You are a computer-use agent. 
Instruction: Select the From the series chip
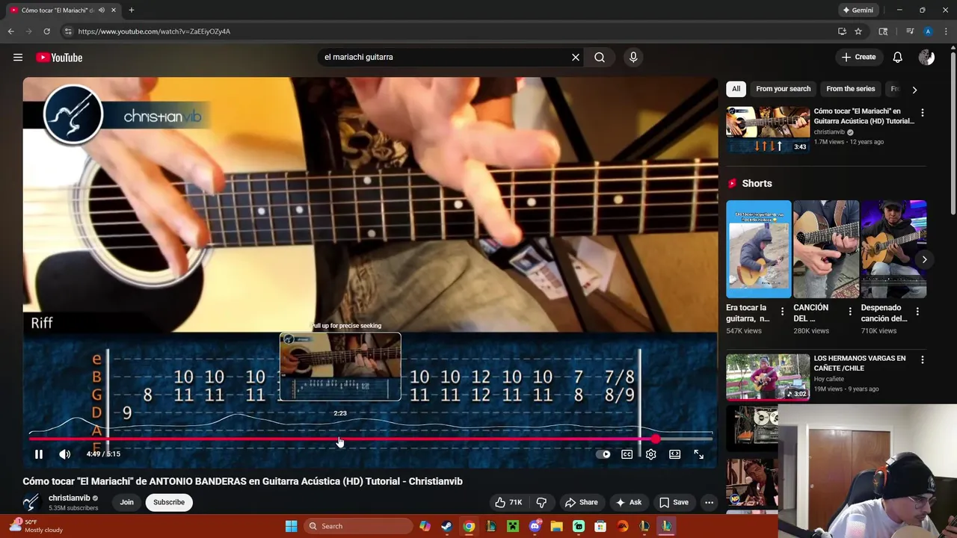click(850, 89)
